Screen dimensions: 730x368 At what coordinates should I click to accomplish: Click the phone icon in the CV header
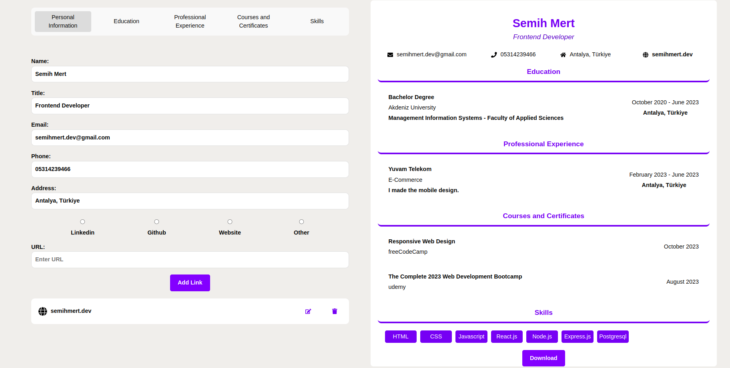494,54
